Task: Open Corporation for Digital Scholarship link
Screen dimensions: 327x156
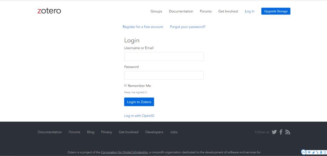Action: tap(124, 152)
